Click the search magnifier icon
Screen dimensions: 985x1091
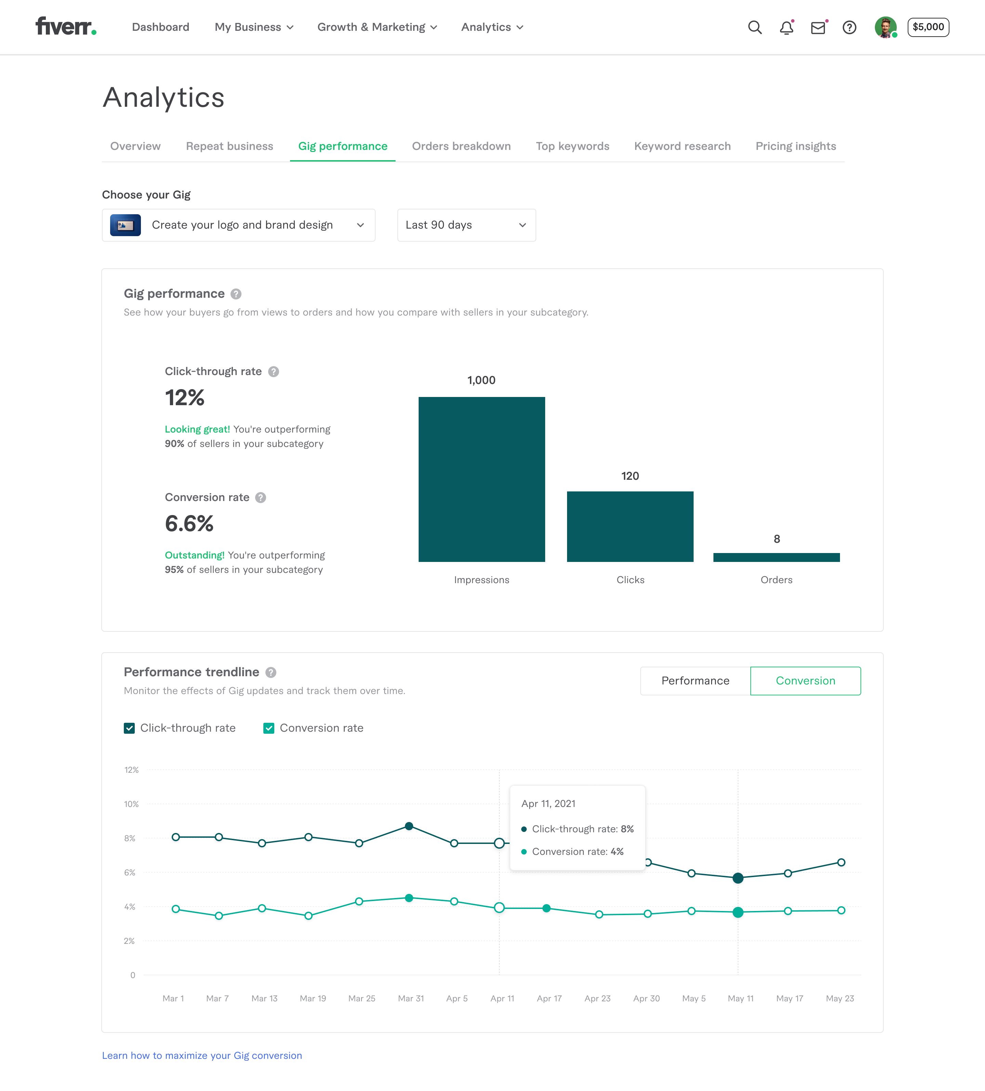[754, 27]
